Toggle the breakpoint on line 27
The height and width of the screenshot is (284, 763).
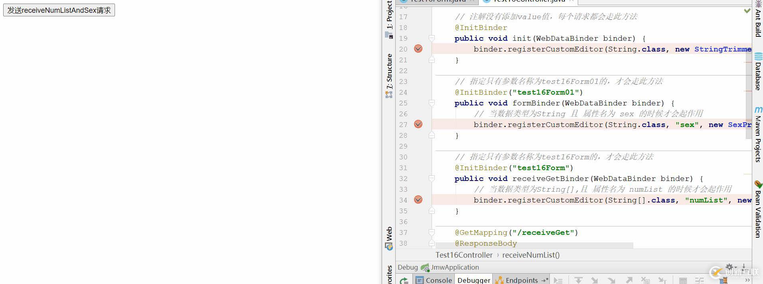coord(418,124)
